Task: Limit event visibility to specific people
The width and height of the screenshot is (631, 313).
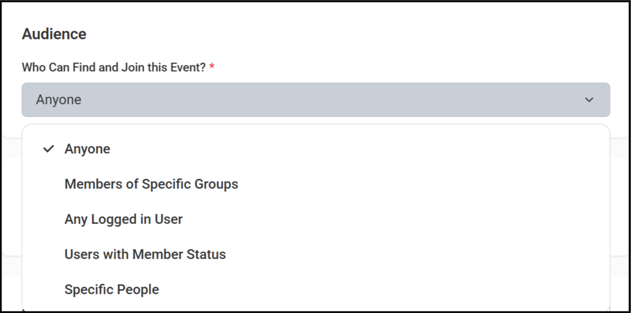Action: click(x=112, y=290)
